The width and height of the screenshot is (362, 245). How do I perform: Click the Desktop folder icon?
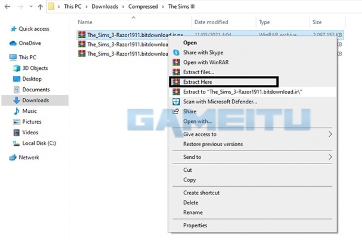17,79
